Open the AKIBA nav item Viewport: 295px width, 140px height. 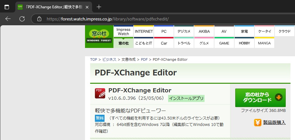click(x=204, y=31)
